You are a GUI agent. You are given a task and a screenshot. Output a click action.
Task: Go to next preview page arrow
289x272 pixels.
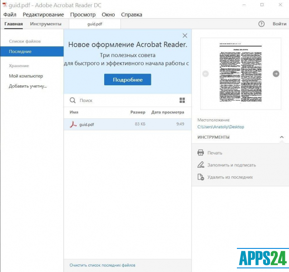click(x=276, y=74)
